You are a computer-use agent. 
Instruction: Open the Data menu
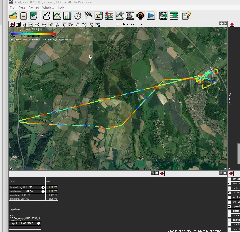pyautogui.click(x=22, y=8)
